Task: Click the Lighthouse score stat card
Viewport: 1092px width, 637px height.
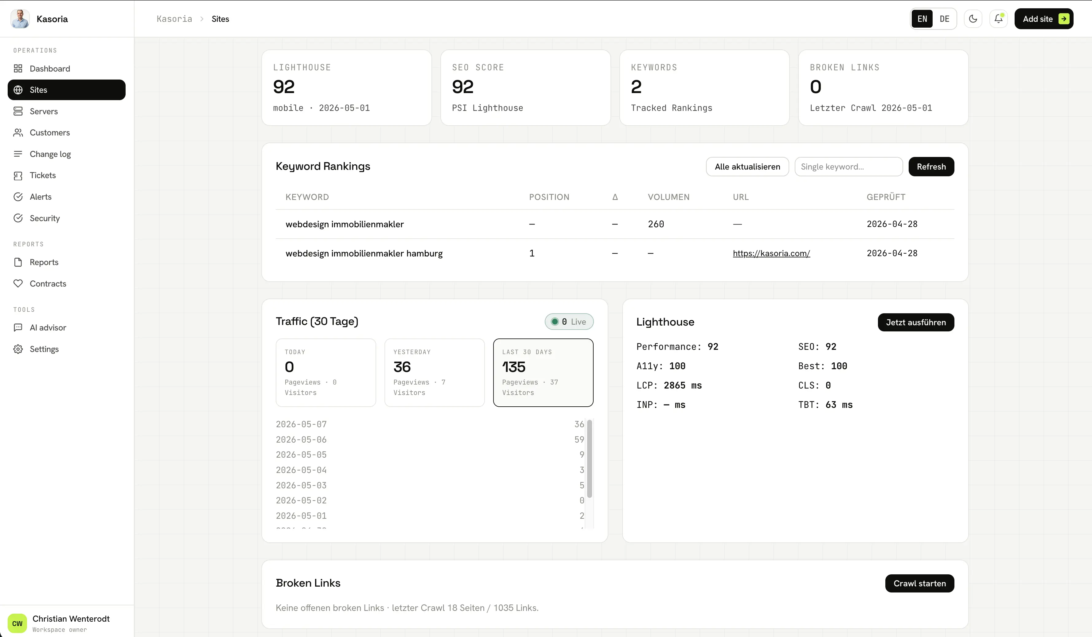Action: click(347, 88)
